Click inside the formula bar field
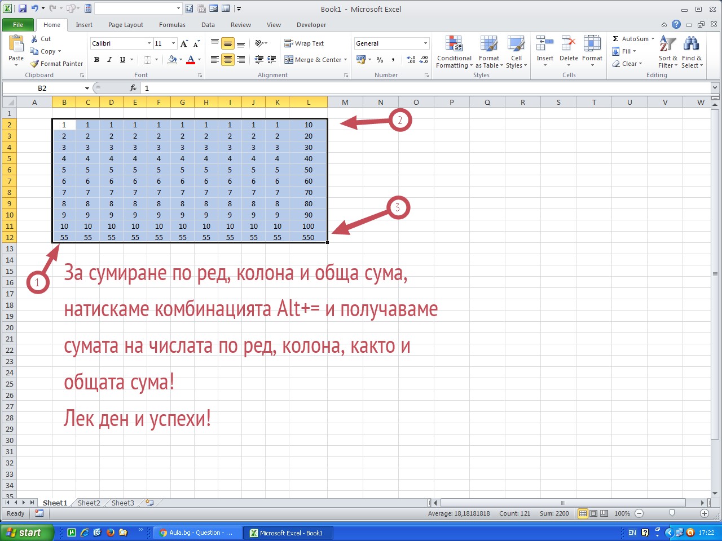Screen dimensions: 722x541 click(x=395, y=88)
